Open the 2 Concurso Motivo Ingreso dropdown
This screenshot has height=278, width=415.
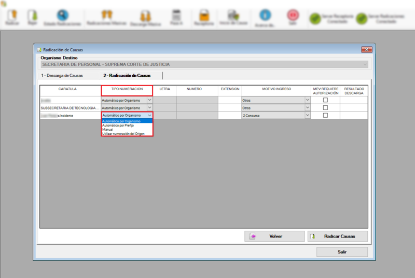(x=307, y=115)
